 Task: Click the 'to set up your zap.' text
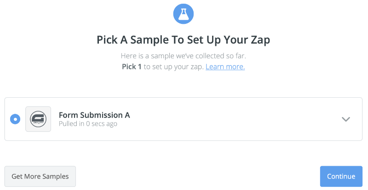pos(174,67)
